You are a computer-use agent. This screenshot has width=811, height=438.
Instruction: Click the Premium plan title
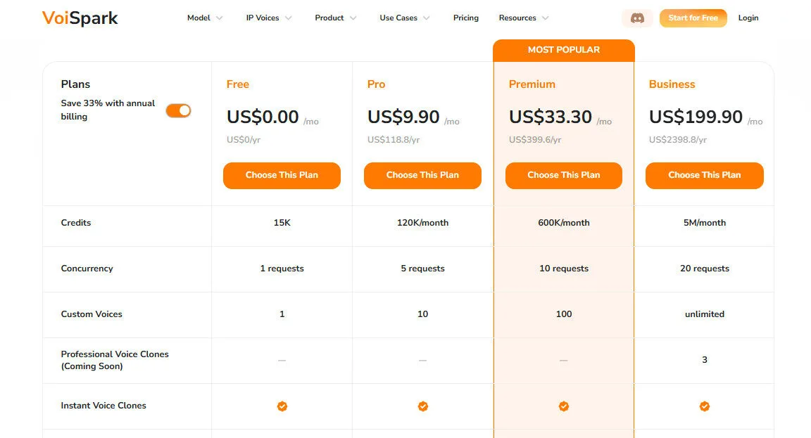532,84
